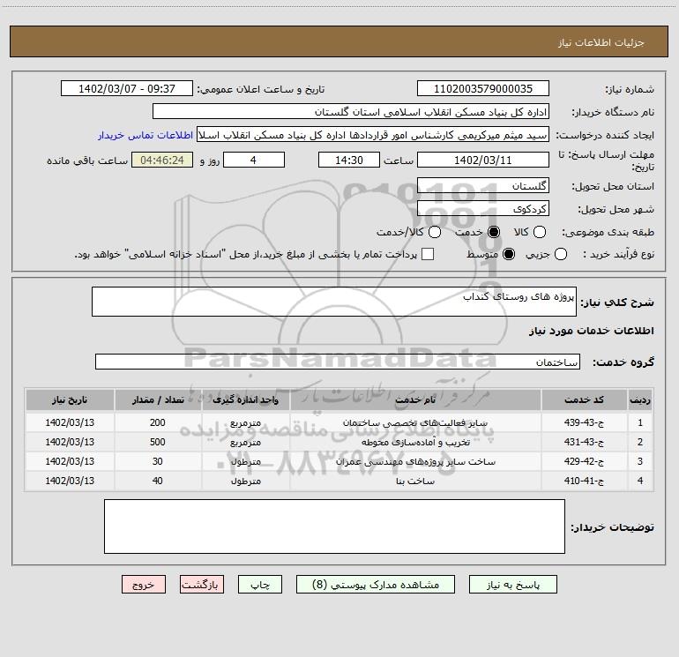Click the واحد اندازه گیری column header
This screenshot has height=657, width=679.
(245, 399)
